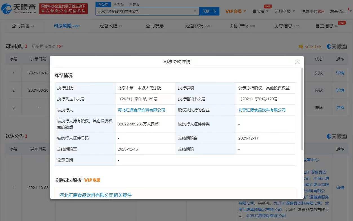Image resolution: width=353 pixels, height=221 pixels.
Task: Click the user account name at top right
Action: point(338,11)
